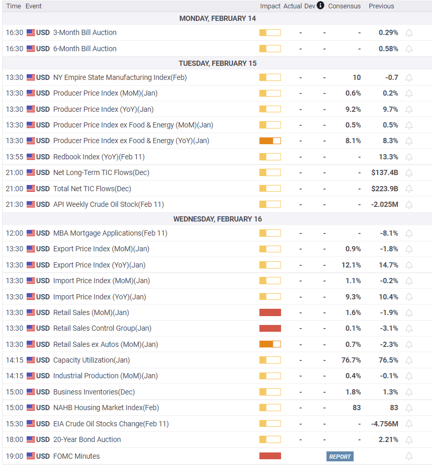Click bell icon for 20-Year Bond Auction
The image size is (432, 465).
point(409,440)
